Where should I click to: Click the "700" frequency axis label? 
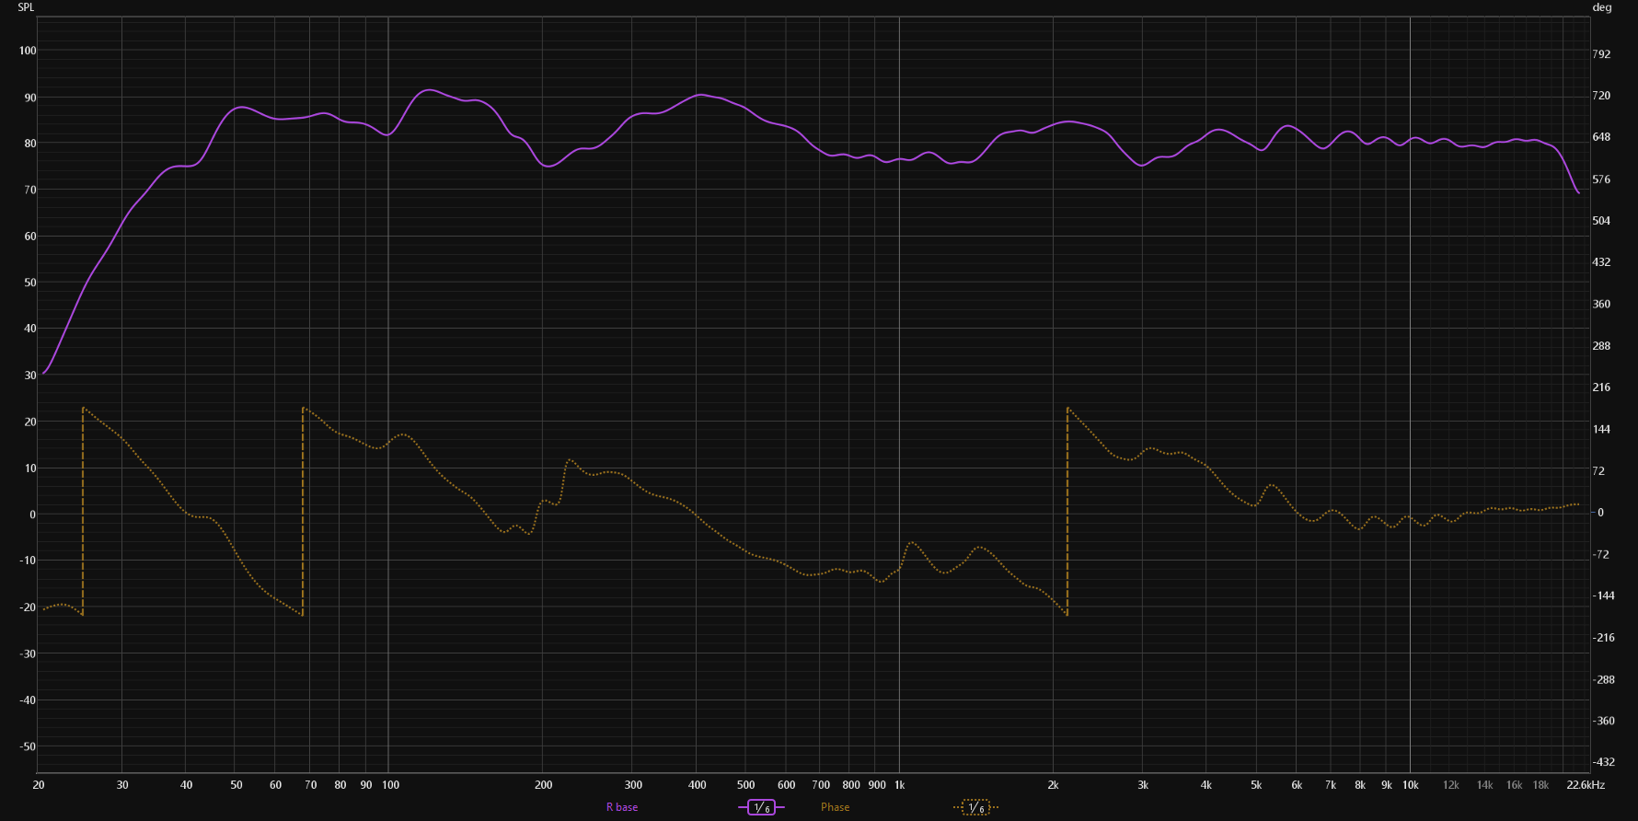tap(821, 785)
